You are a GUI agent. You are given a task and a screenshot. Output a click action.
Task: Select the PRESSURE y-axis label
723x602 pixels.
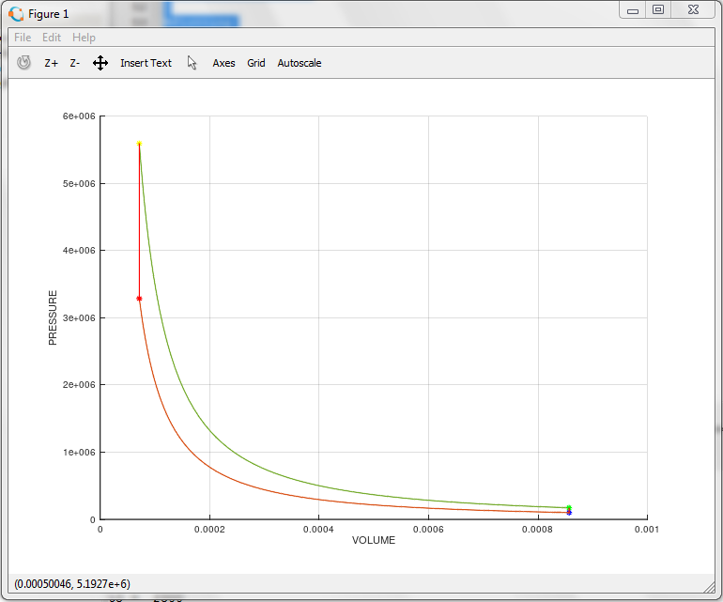point(54,317)
